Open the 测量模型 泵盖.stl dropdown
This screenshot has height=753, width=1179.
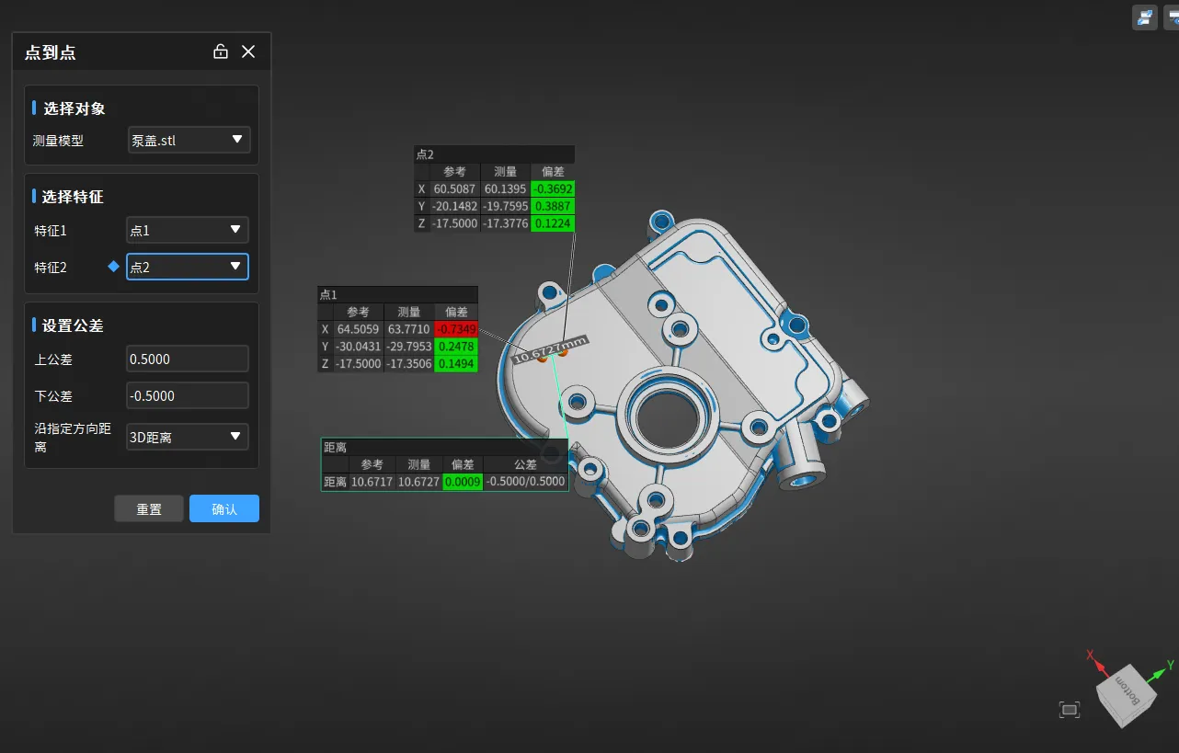point(188,140)
